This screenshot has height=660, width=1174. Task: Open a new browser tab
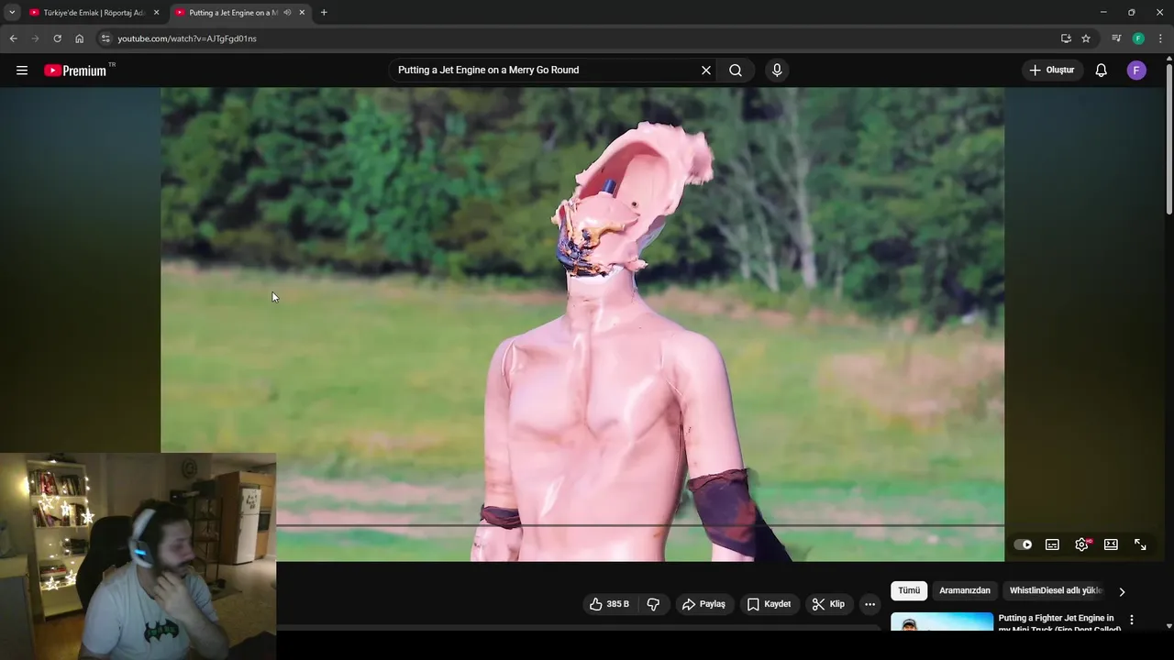pos(324,13)
